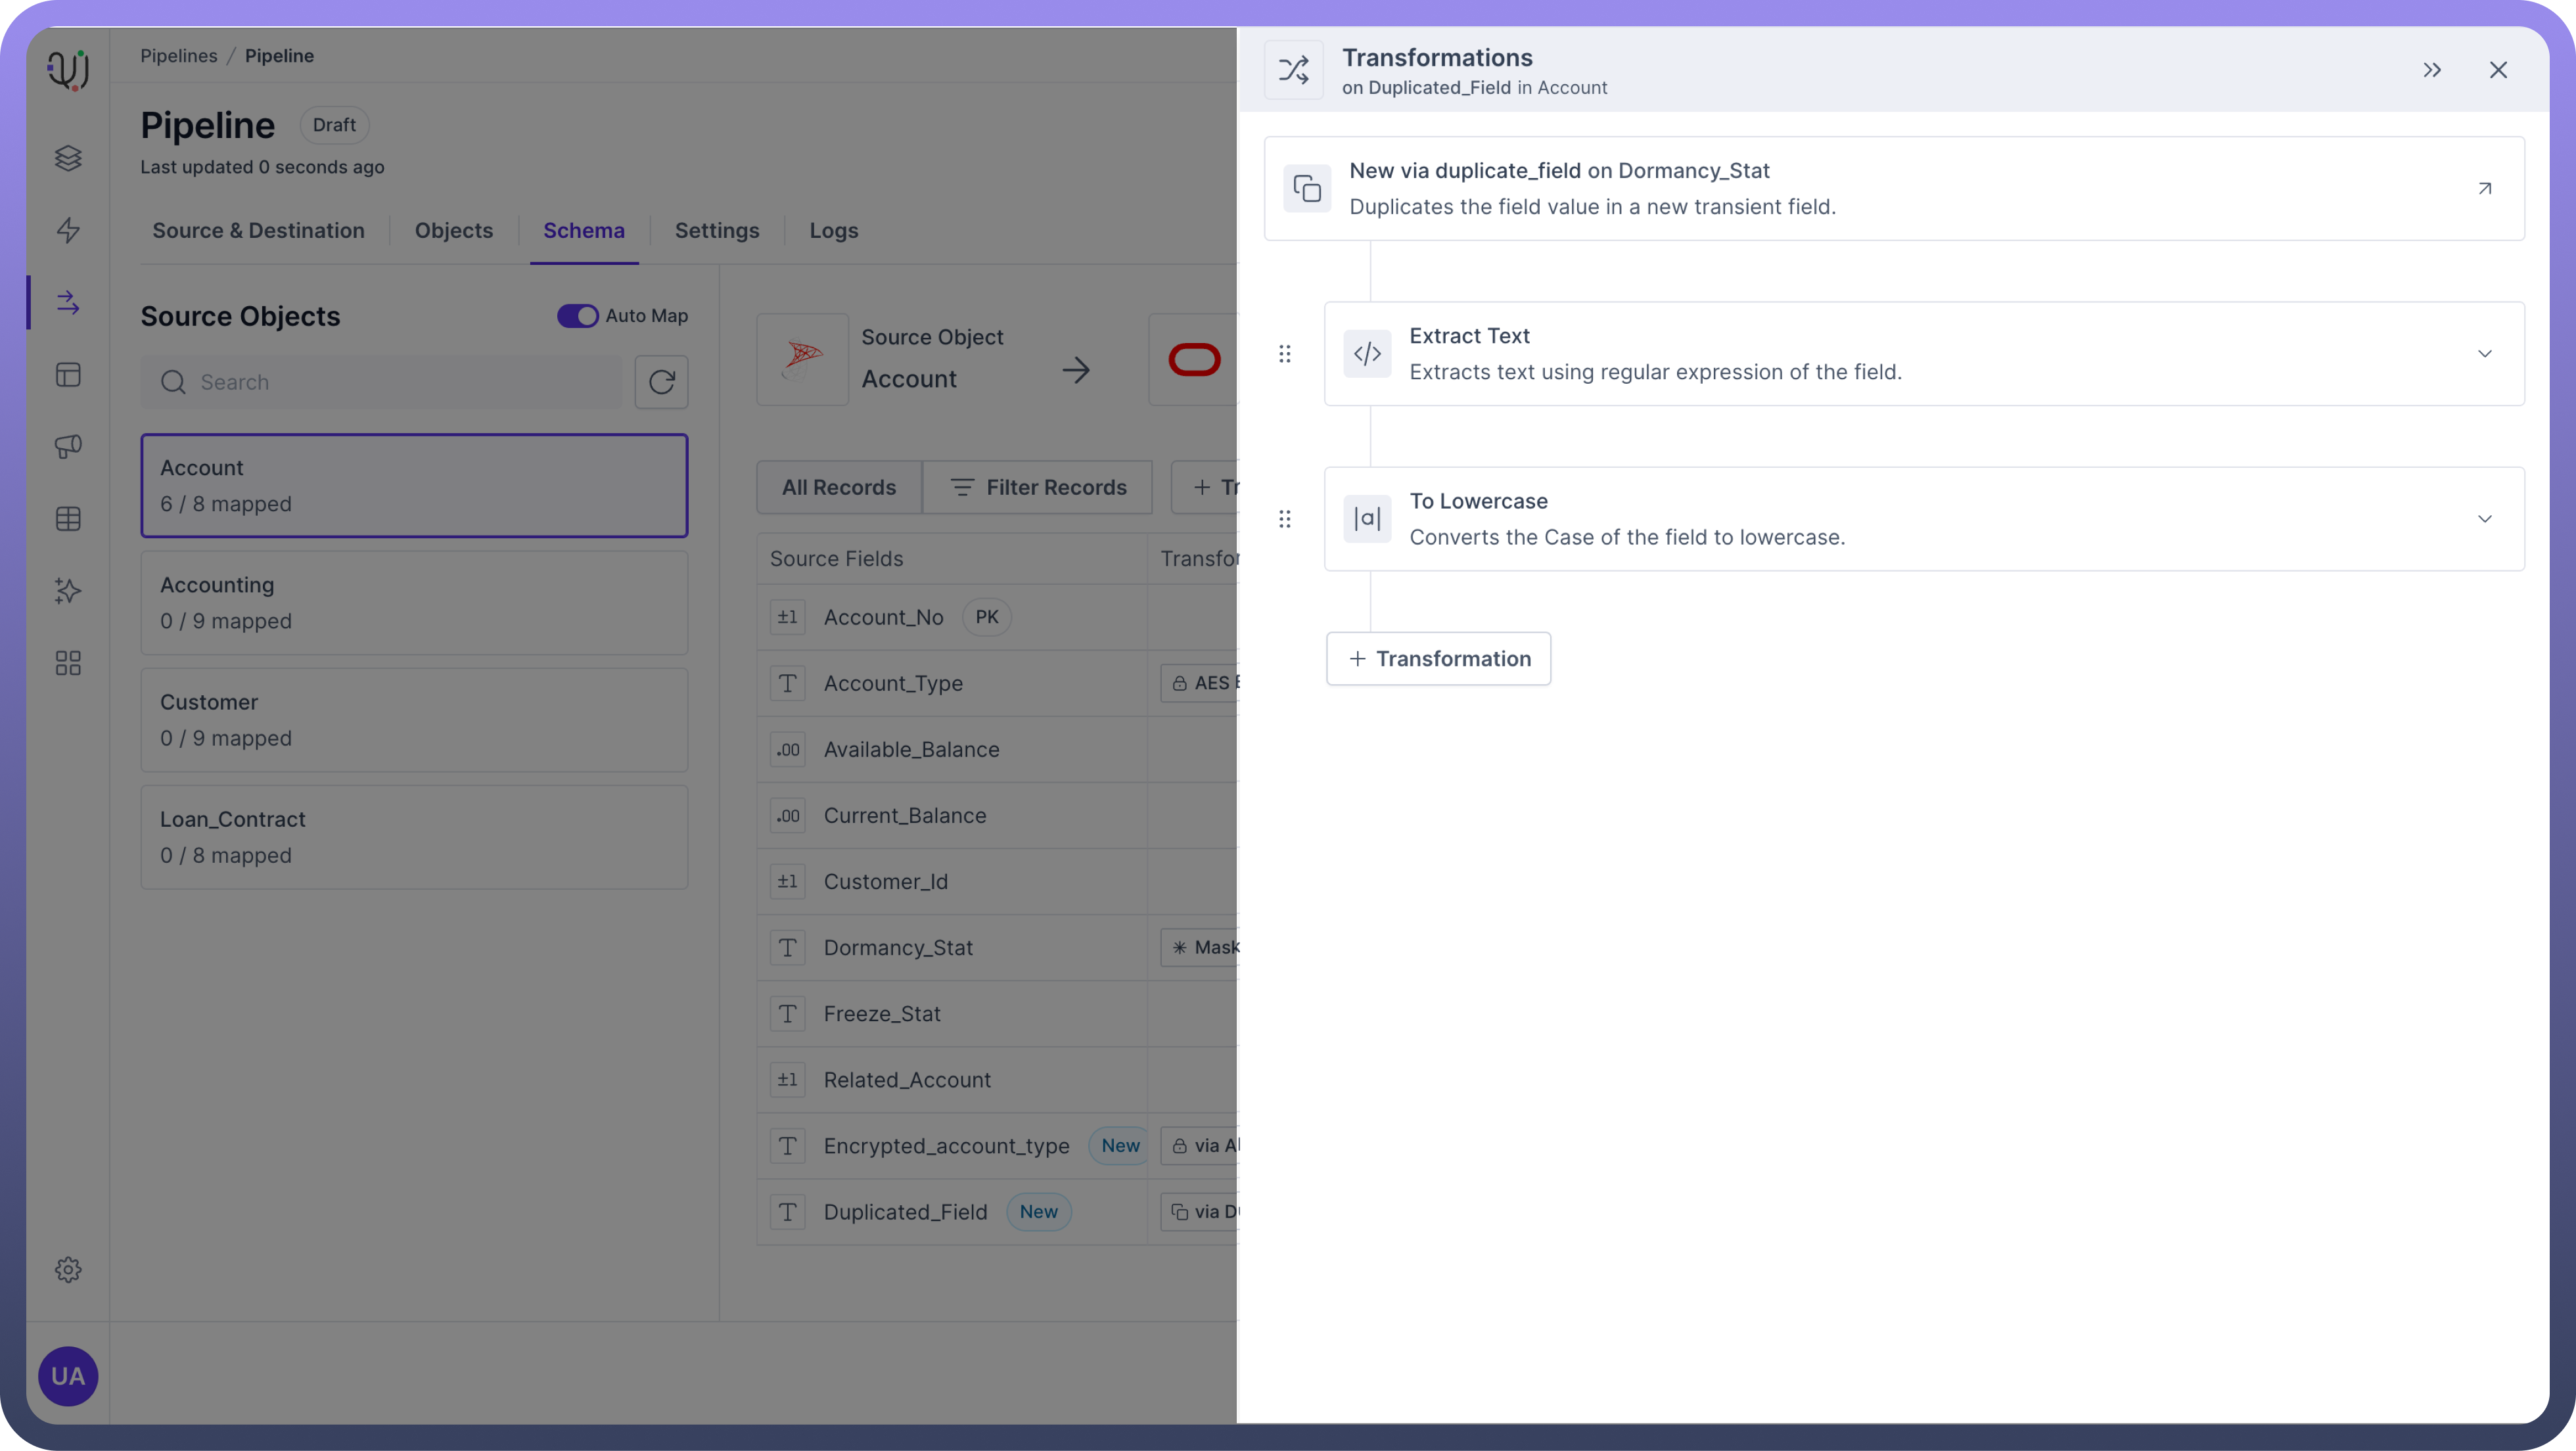Click drag handle beside To Lowercase
The image size is (2576, 1451).
1285,519
